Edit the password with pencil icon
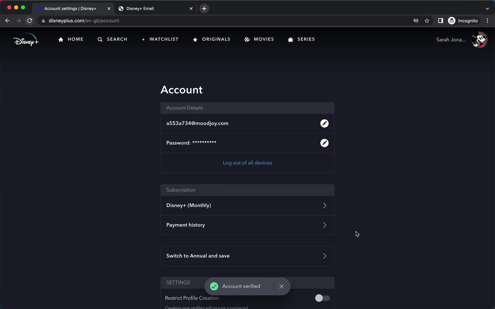The image size is (495, 309). pos(324,143)
